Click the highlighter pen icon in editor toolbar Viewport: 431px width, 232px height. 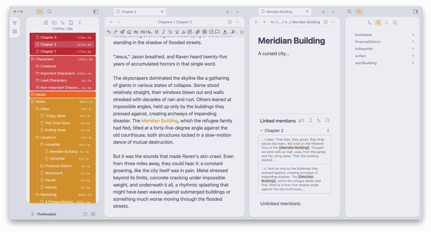coord(184,32)
